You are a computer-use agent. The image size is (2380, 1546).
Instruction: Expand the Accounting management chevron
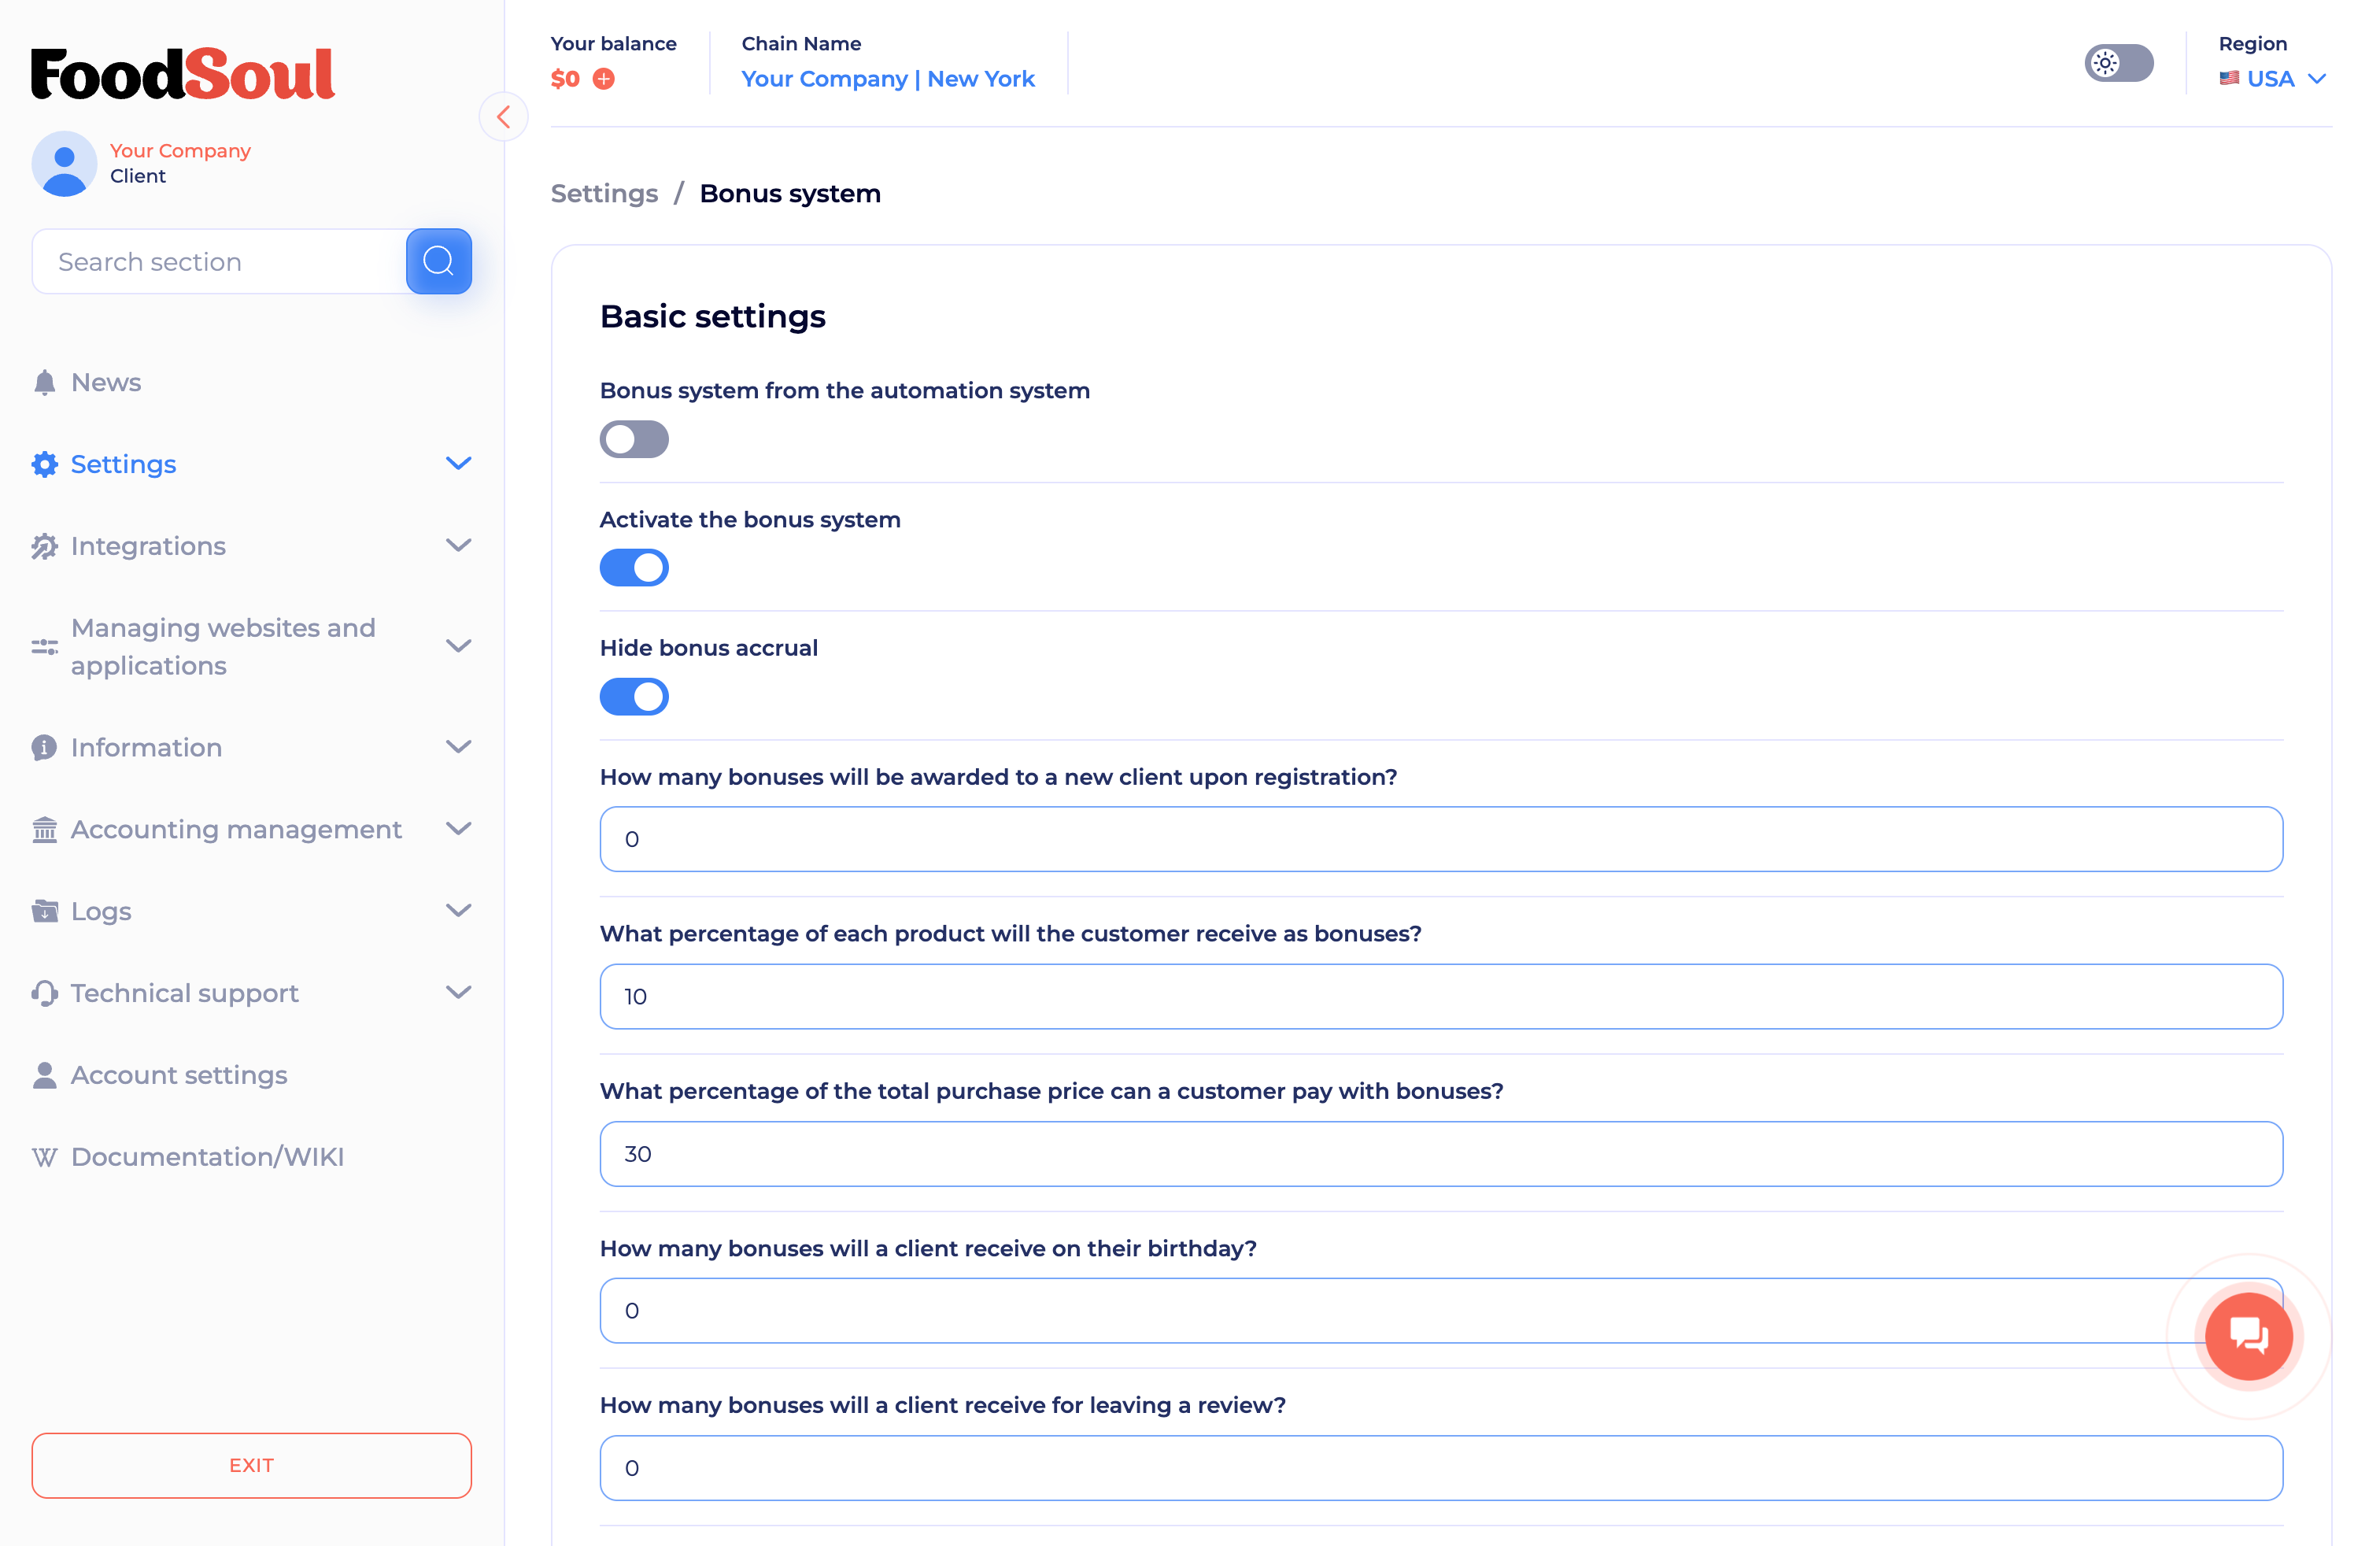pyautogui.click(x=458, y=829)
